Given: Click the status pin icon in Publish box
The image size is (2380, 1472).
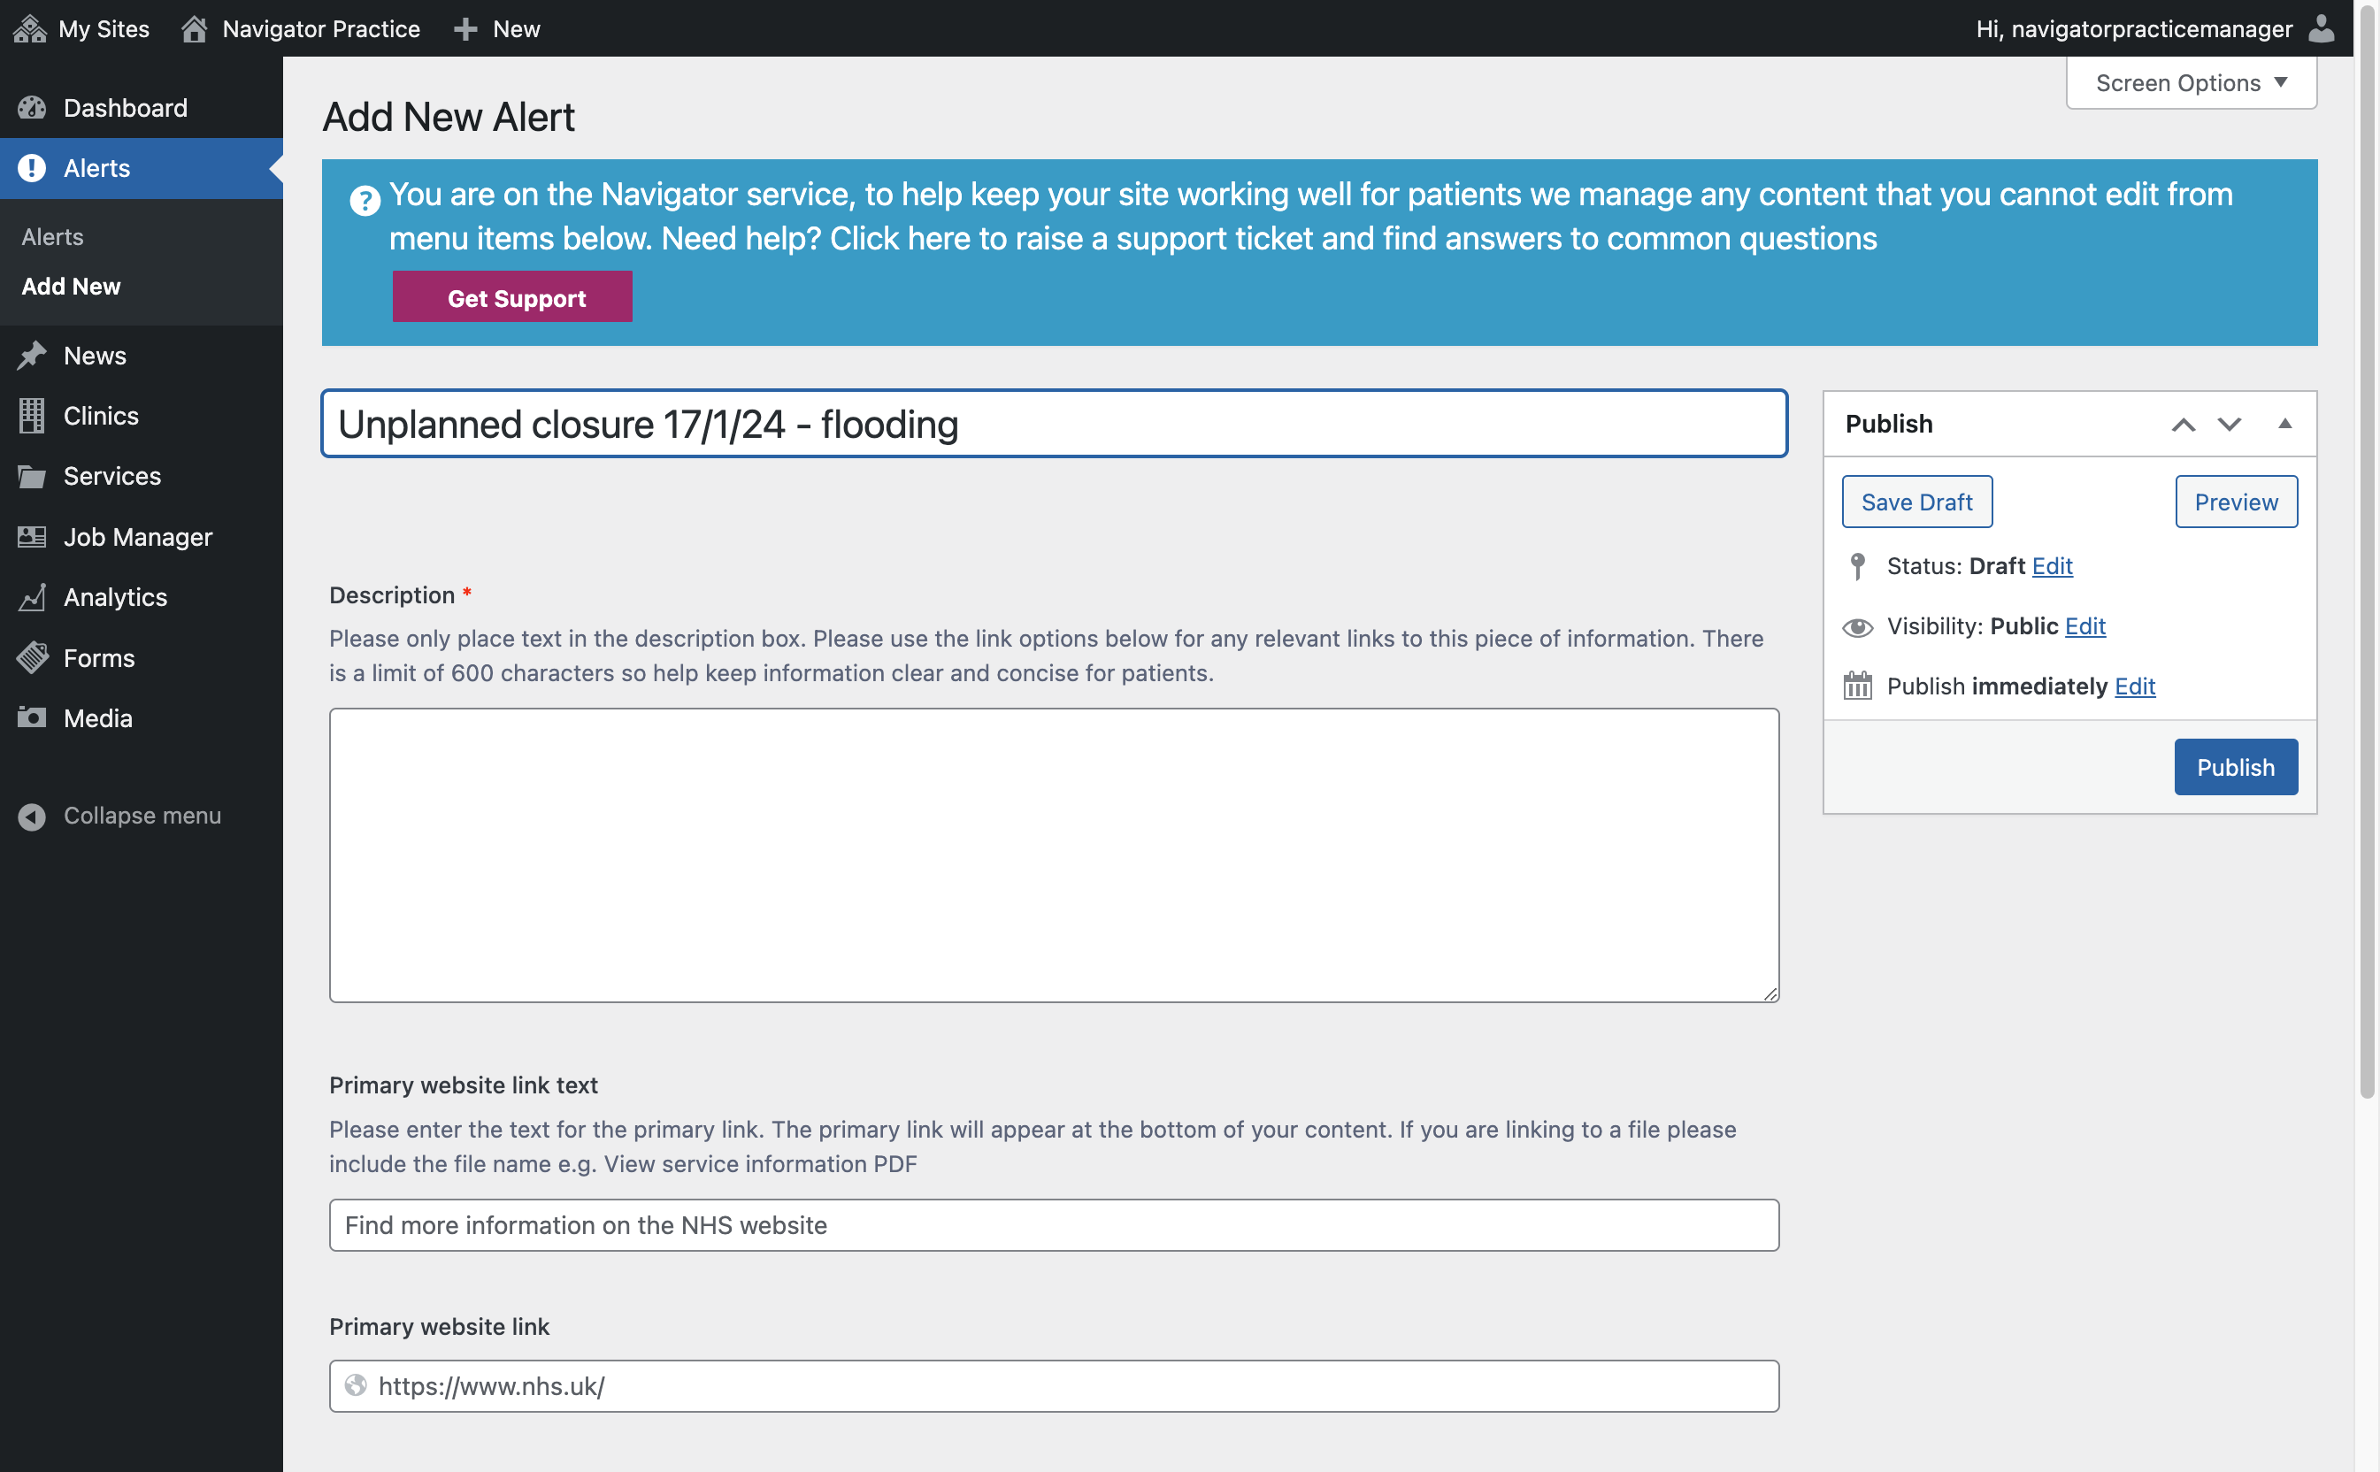Looking at the screenshot, I should tap(1857, 565).
